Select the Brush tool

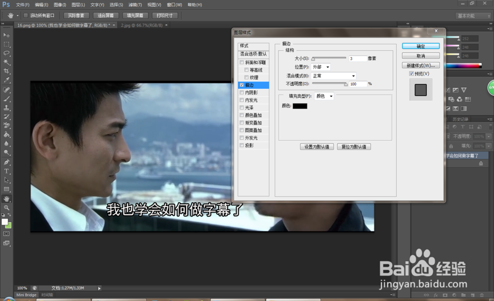click(6, 99)
